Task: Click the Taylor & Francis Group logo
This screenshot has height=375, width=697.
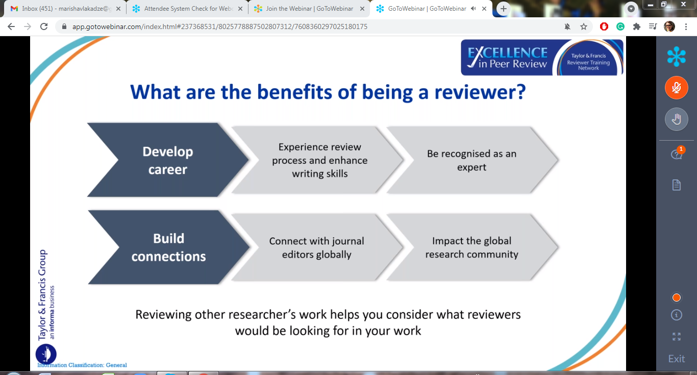Action: point(46,307)
